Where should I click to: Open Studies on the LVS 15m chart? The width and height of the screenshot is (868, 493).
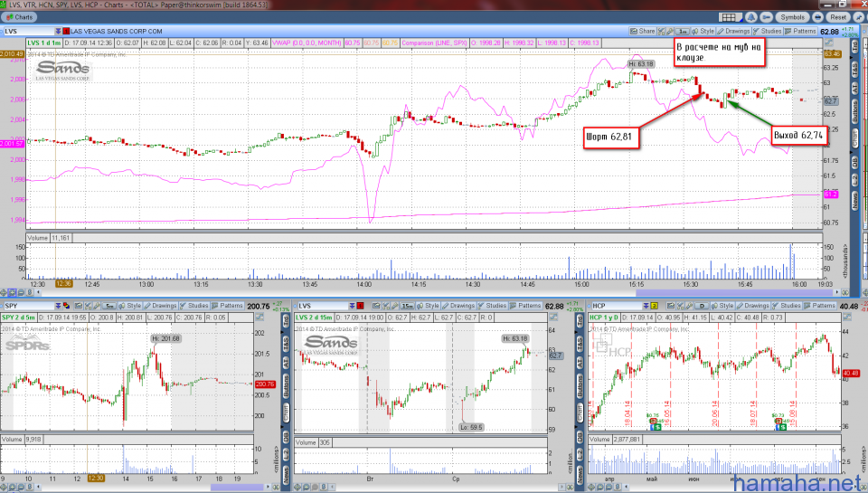pyautogui.click(x=492, y=306)
